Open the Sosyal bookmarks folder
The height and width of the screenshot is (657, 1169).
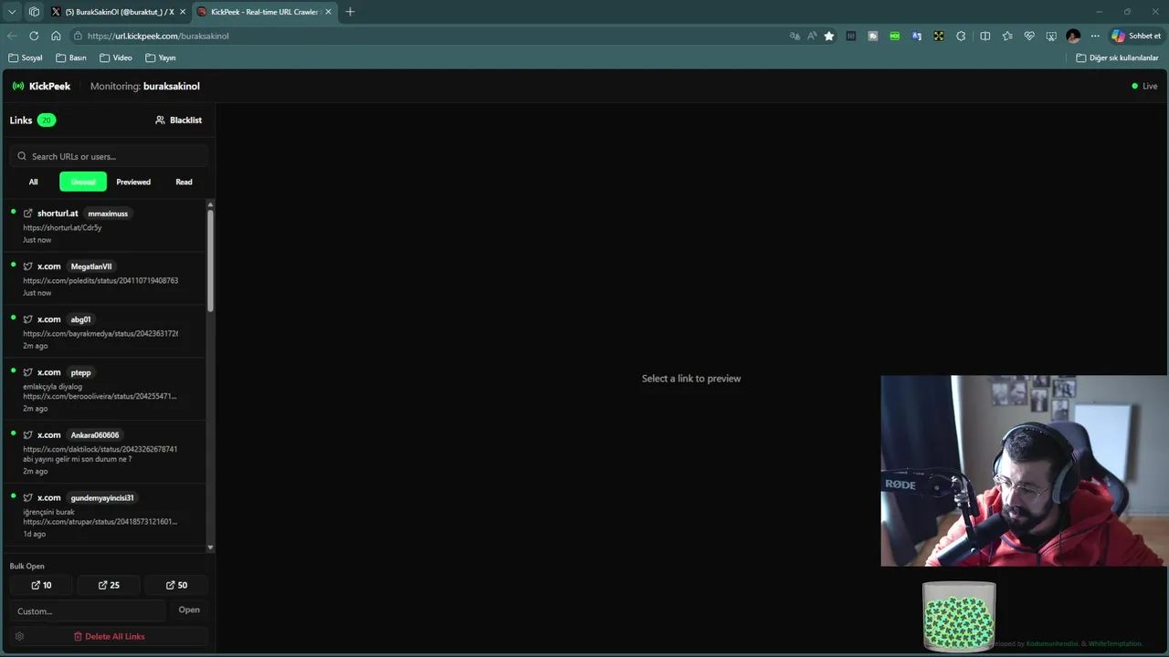(26, 57)
